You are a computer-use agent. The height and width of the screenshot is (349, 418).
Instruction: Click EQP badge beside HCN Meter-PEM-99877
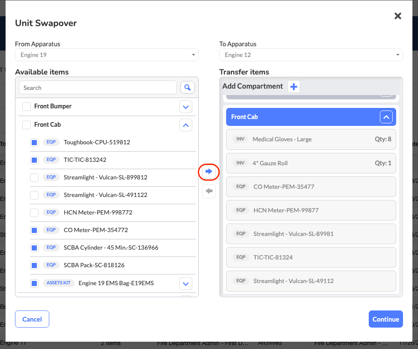pos(241,210)
